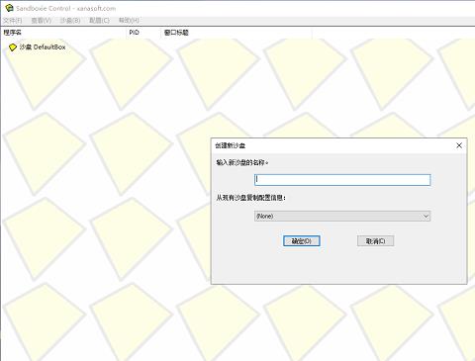Click the Sandboxie Control title bar icon

[9, 8]
